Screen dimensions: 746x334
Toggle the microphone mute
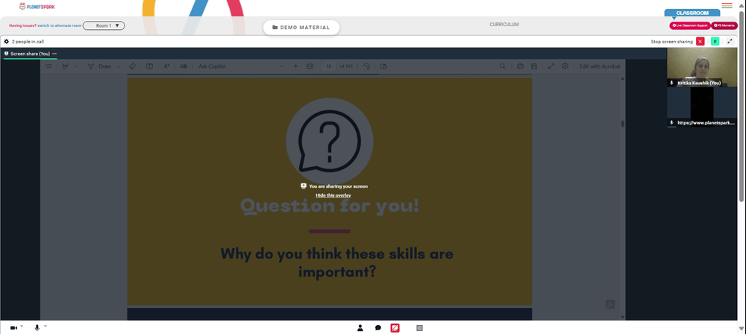point(37,328)
